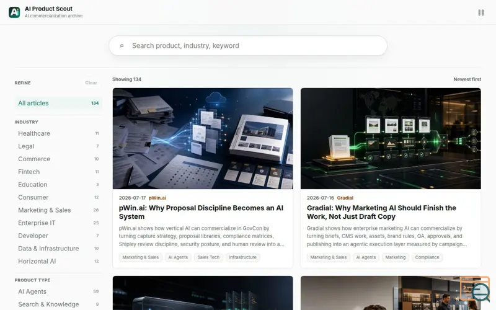The image size is (496, 310).
Task: Click AI Agents tag on pWin.ai card
Action: click(x=178, y=257)
